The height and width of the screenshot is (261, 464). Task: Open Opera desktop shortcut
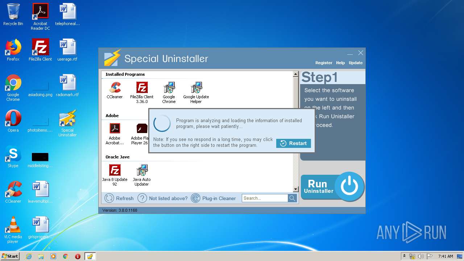(13, 121)
